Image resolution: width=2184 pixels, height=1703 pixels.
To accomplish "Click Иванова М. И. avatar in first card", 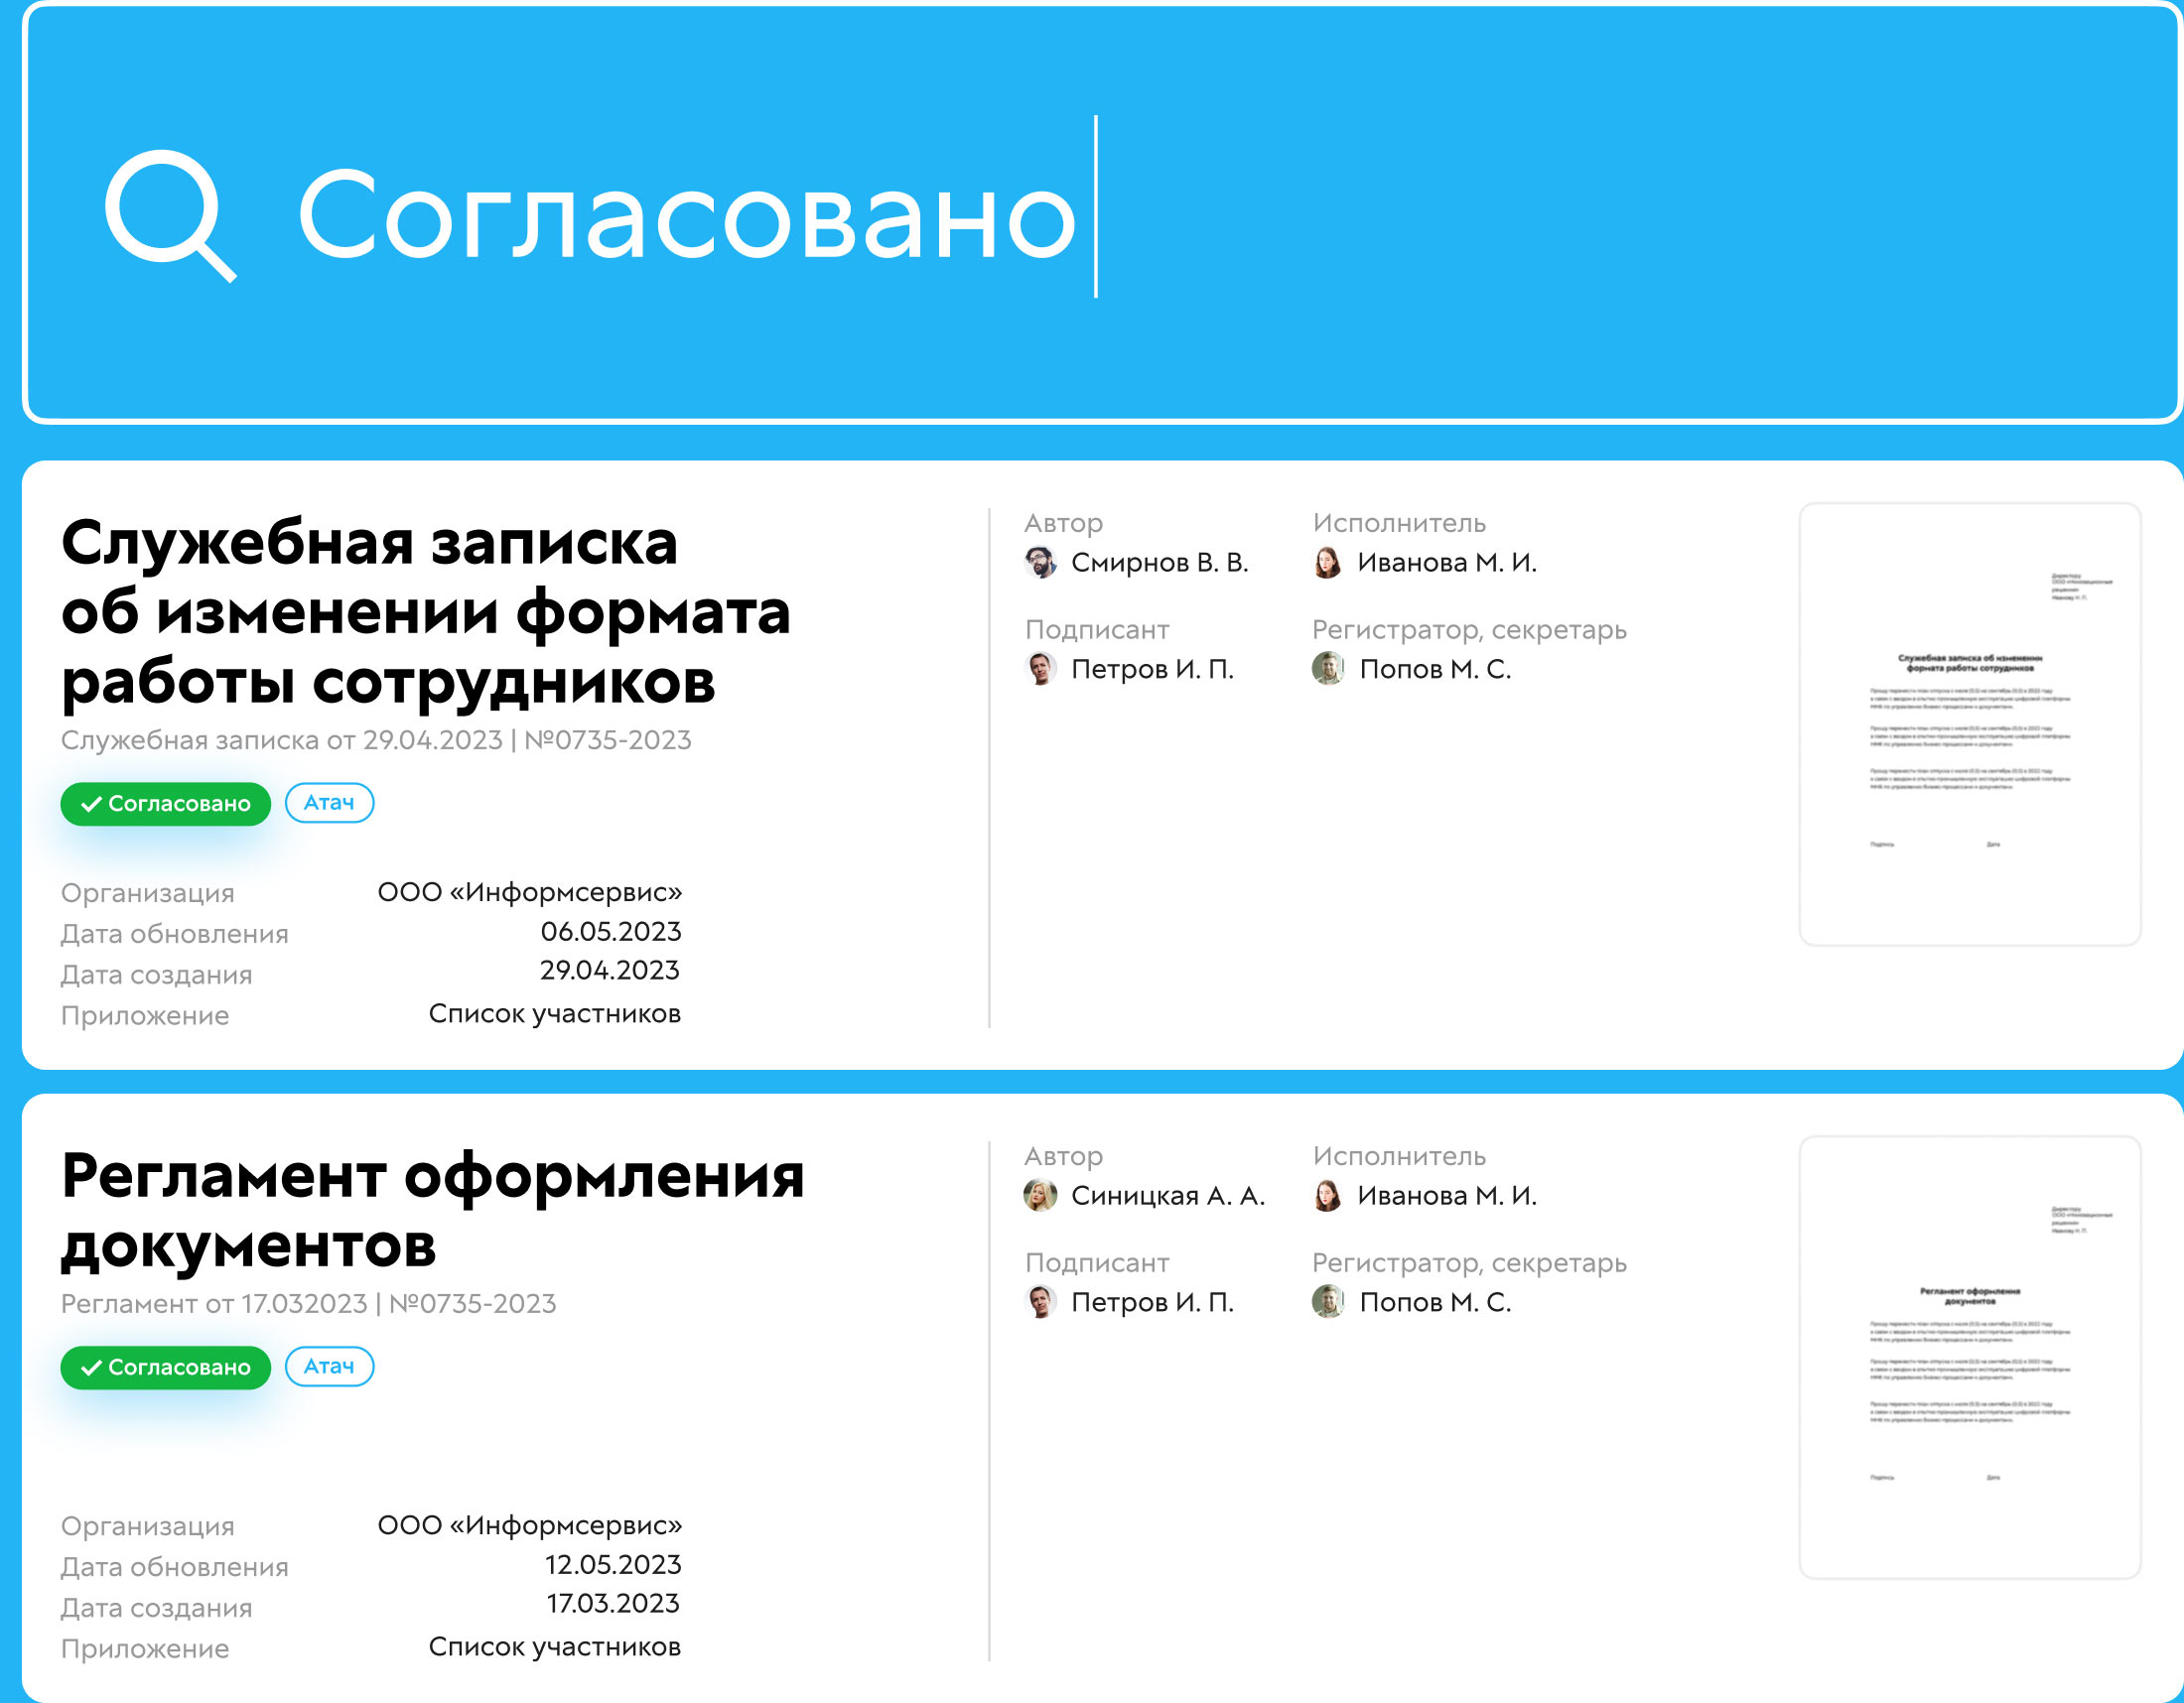I will tap(1327, 563).
